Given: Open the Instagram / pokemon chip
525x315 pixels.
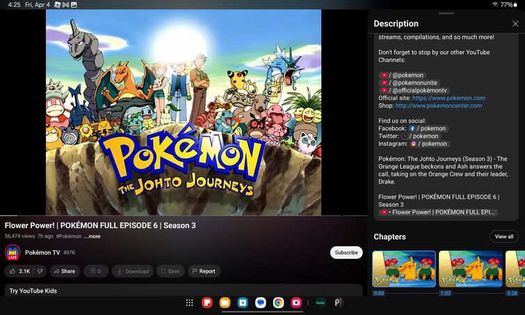Looking at the screenshot, I should point(429,144).
